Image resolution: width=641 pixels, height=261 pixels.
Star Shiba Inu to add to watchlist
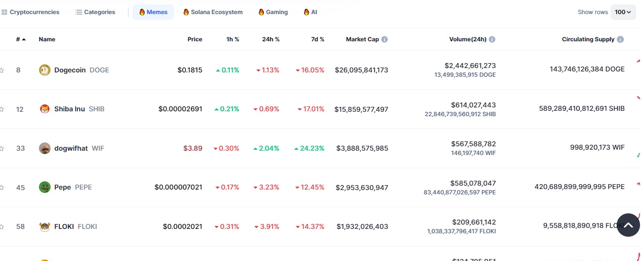[1, 109]
